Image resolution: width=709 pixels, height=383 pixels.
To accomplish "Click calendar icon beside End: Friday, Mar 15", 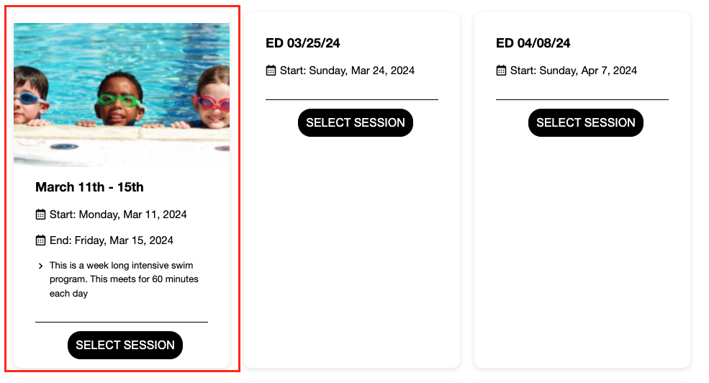I will [x=40, y=240].
